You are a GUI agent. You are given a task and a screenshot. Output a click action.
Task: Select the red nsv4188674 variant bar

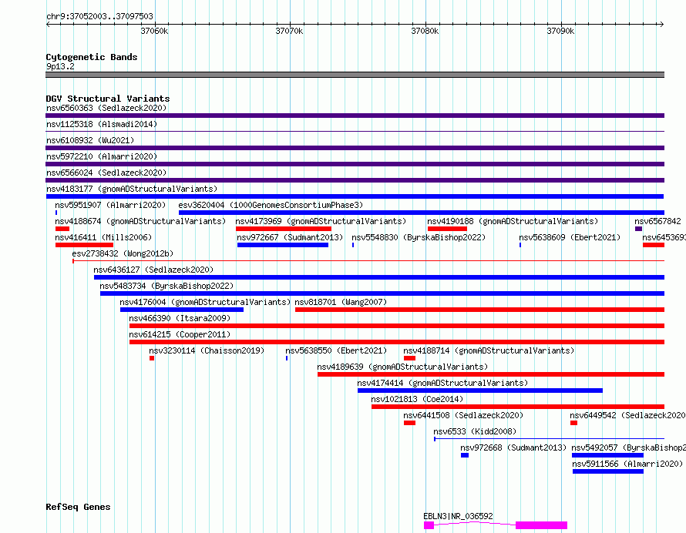[62, 229]
